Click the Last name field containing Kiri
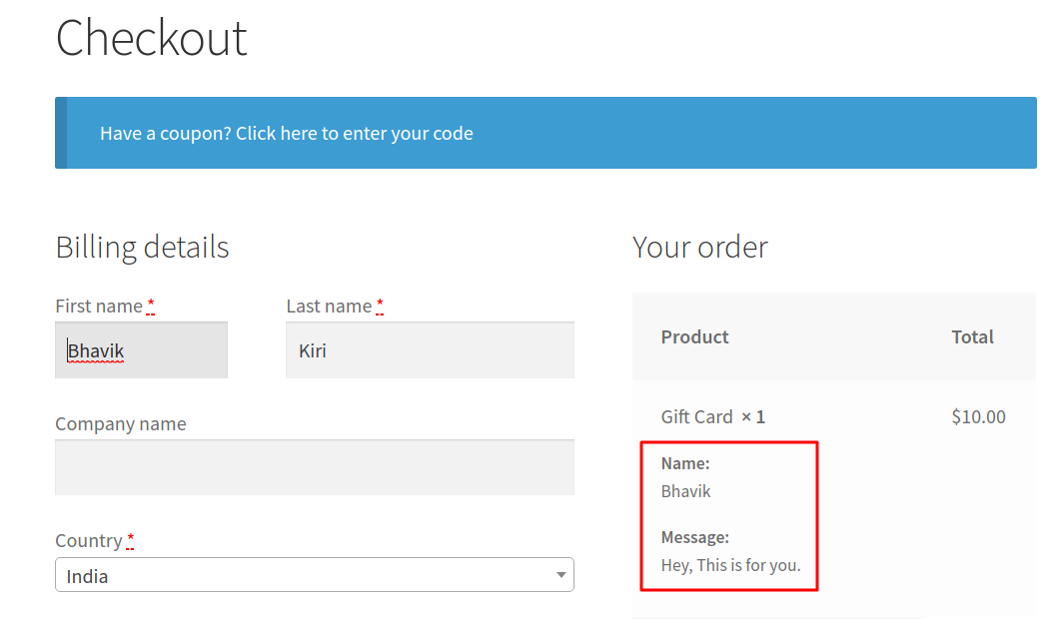This screenshot has width=1063, height=619. pyautogui.click(x=430, y=350)
